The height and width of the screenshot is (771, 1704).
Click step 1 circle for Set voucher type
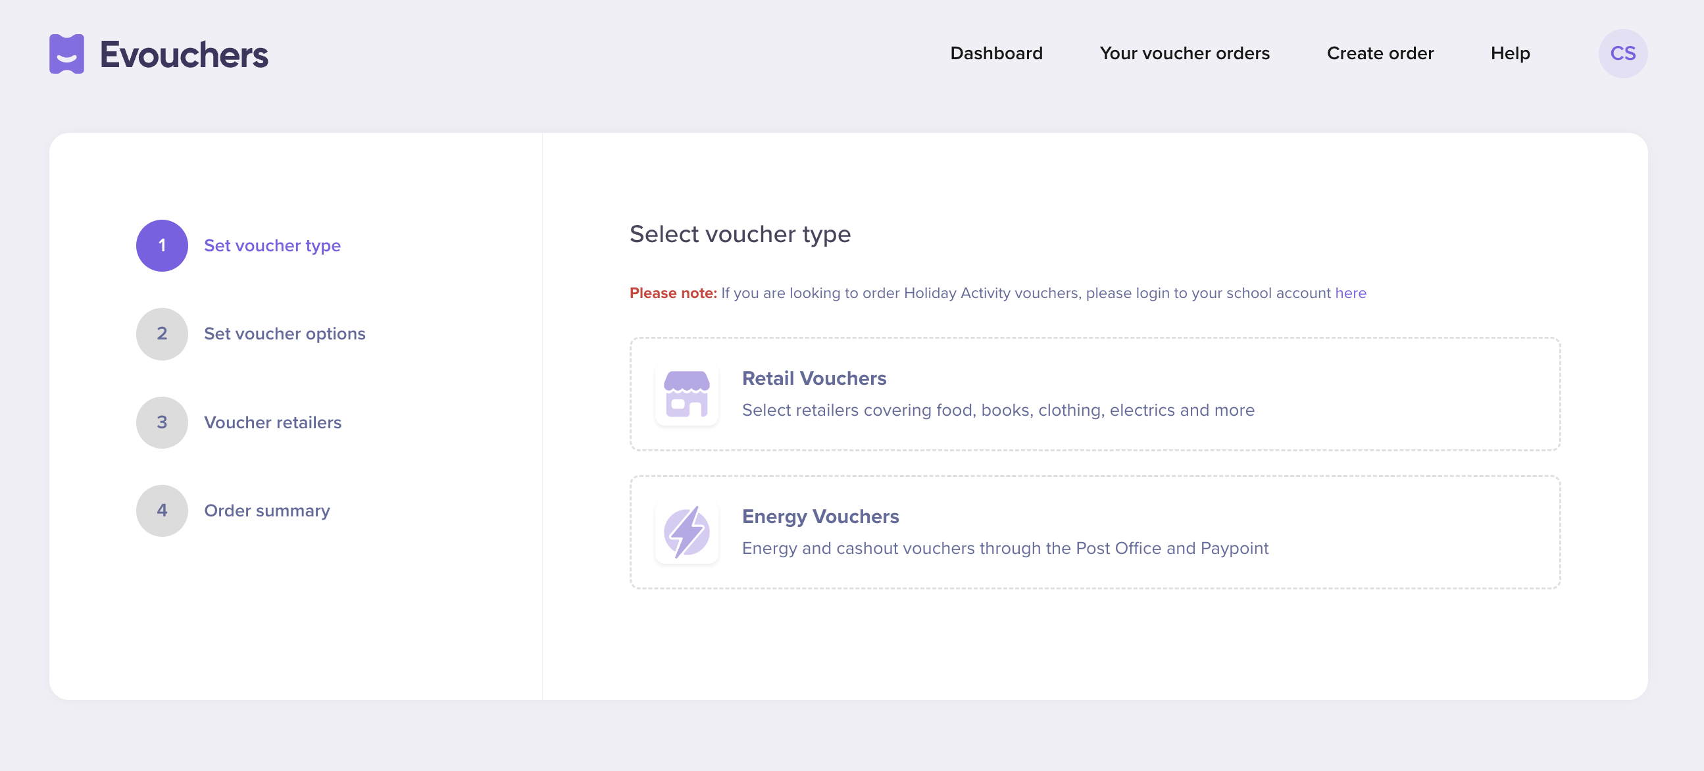[x=161, y=245]
